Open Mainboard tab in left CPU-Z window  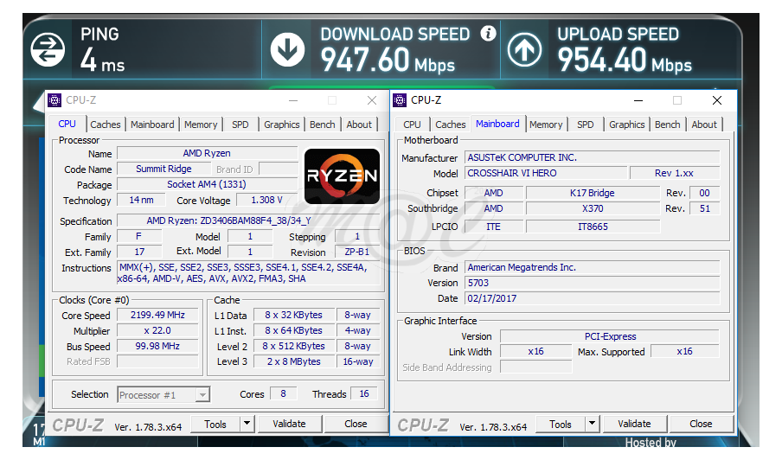(152, 125)
